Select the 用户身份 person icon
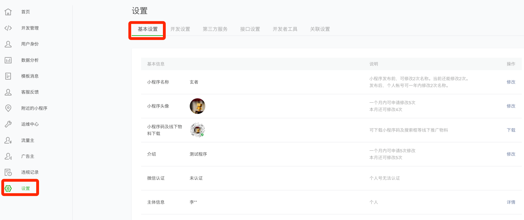 [8, 44]
